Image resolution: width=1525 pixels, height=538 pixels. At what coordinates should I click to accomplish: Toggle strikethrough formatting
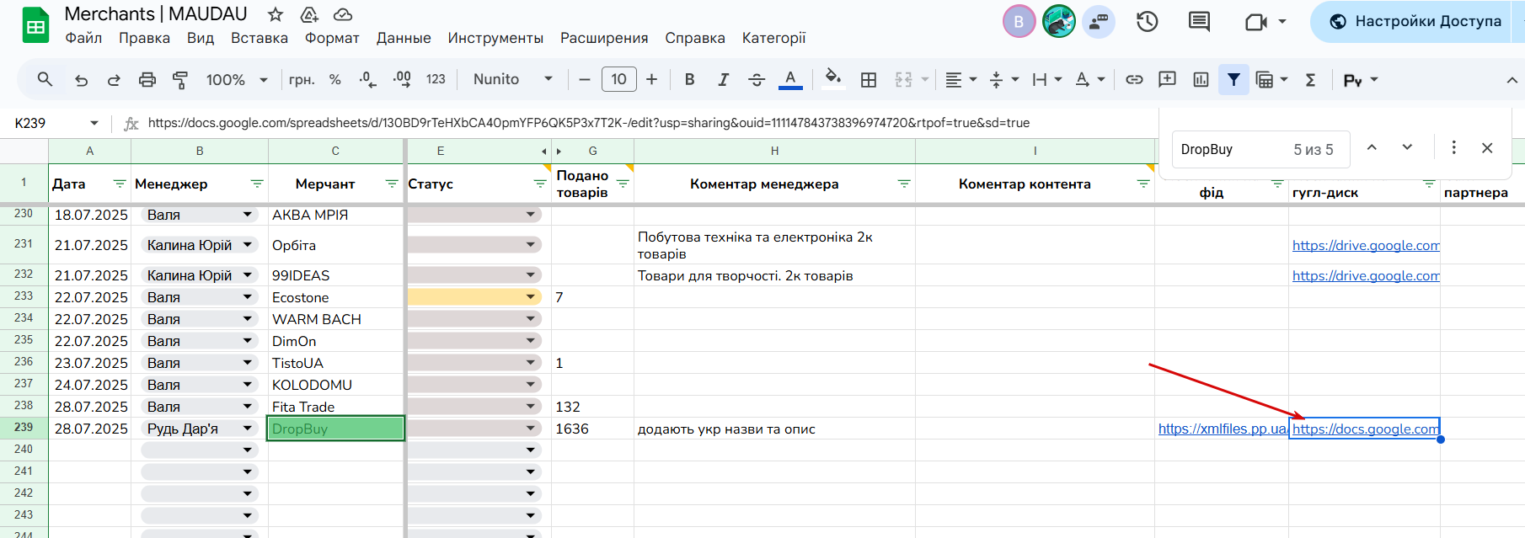(757, 79)
